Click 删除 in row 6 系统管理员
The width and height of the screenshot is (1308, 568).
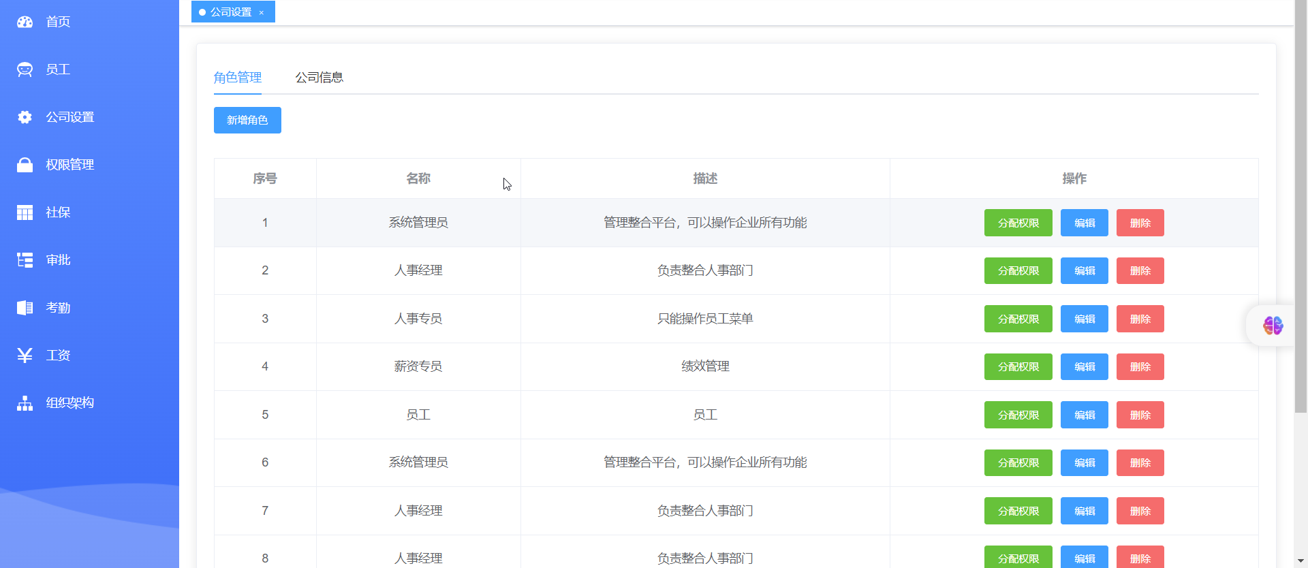click(1140, 462)
